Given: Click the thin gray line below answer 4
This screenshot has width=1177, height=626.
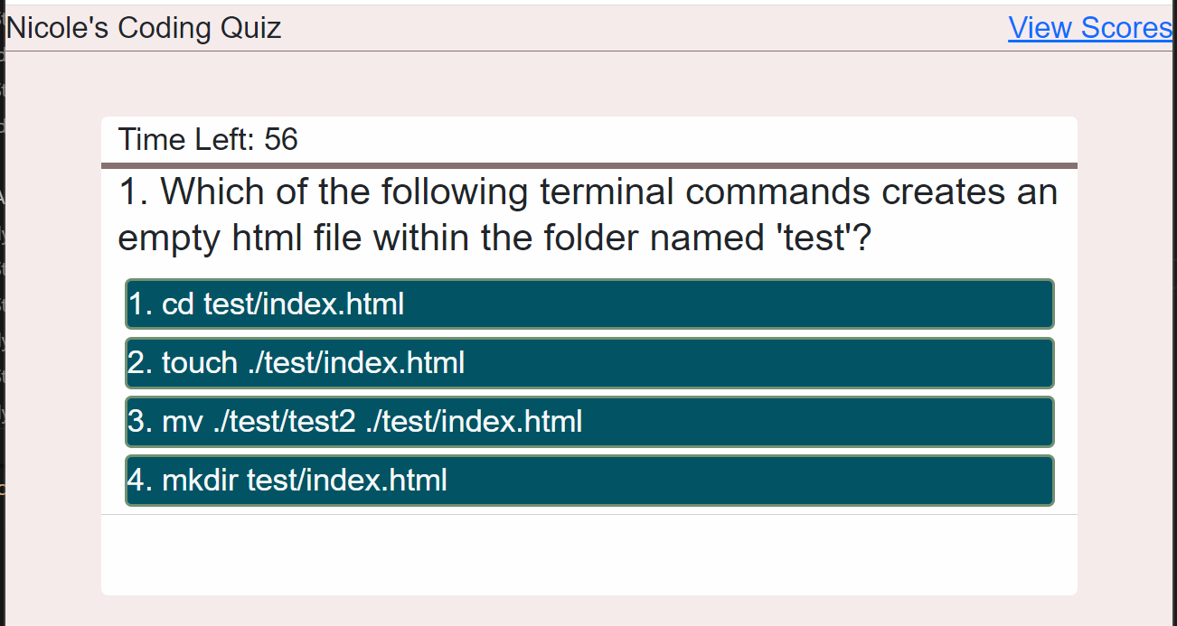Looking at the screenshot, I should pos(589,515).
